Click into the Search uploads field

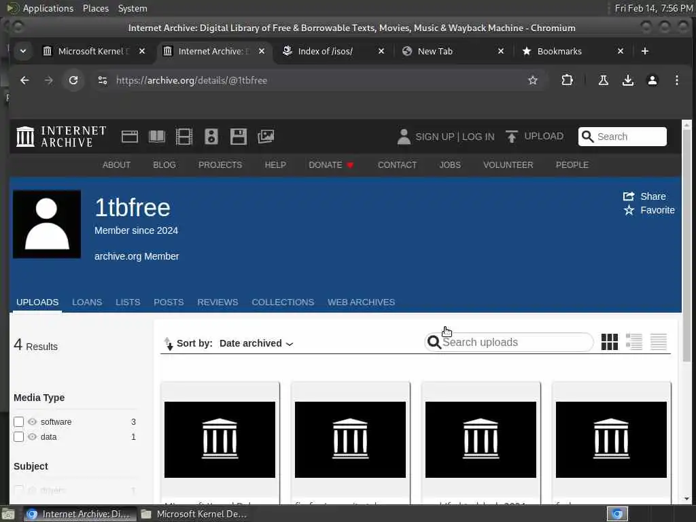pyautogui.click(x=509, y=343)
